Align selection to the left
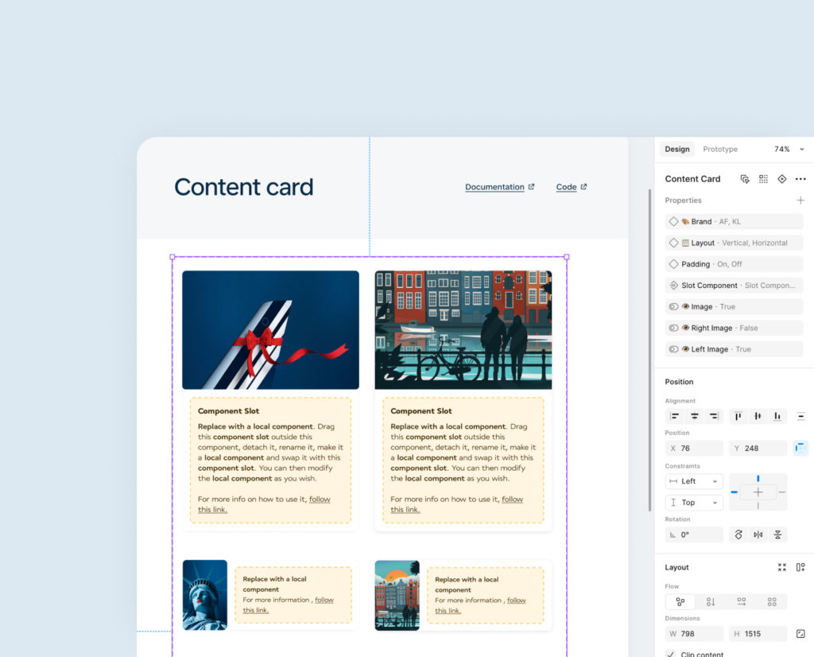 [x=675, y=416]
